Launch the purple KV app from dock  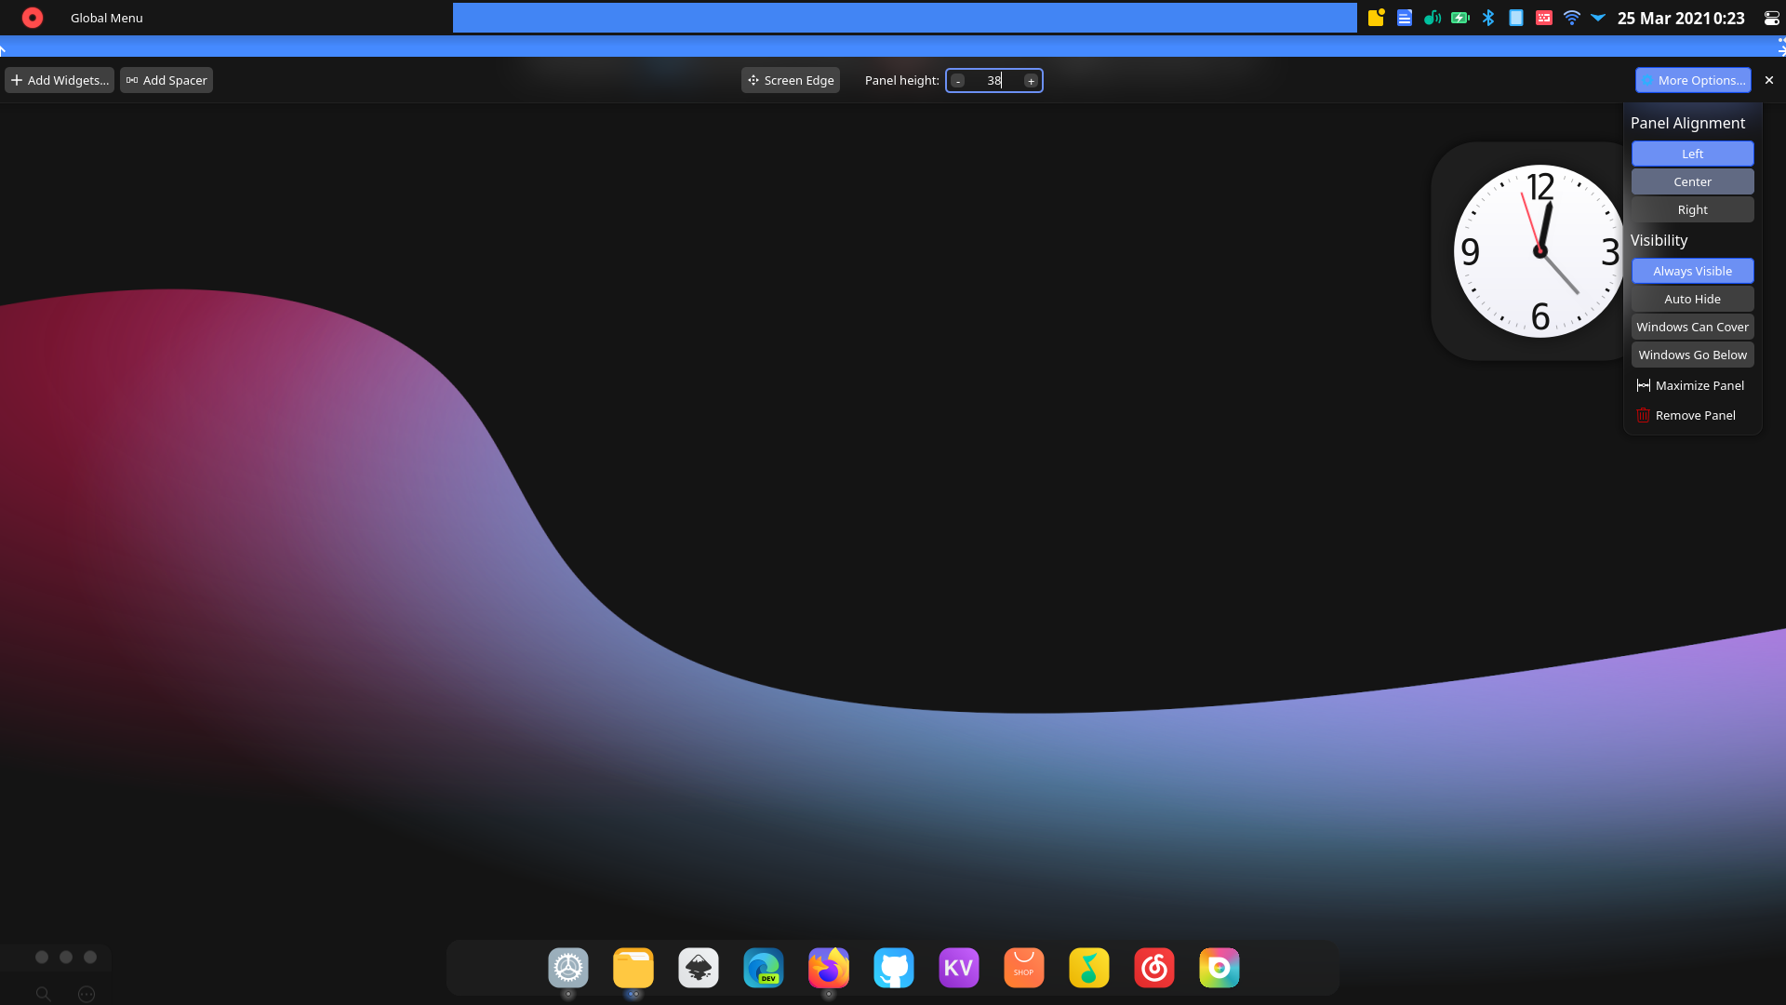coord(959,968)
